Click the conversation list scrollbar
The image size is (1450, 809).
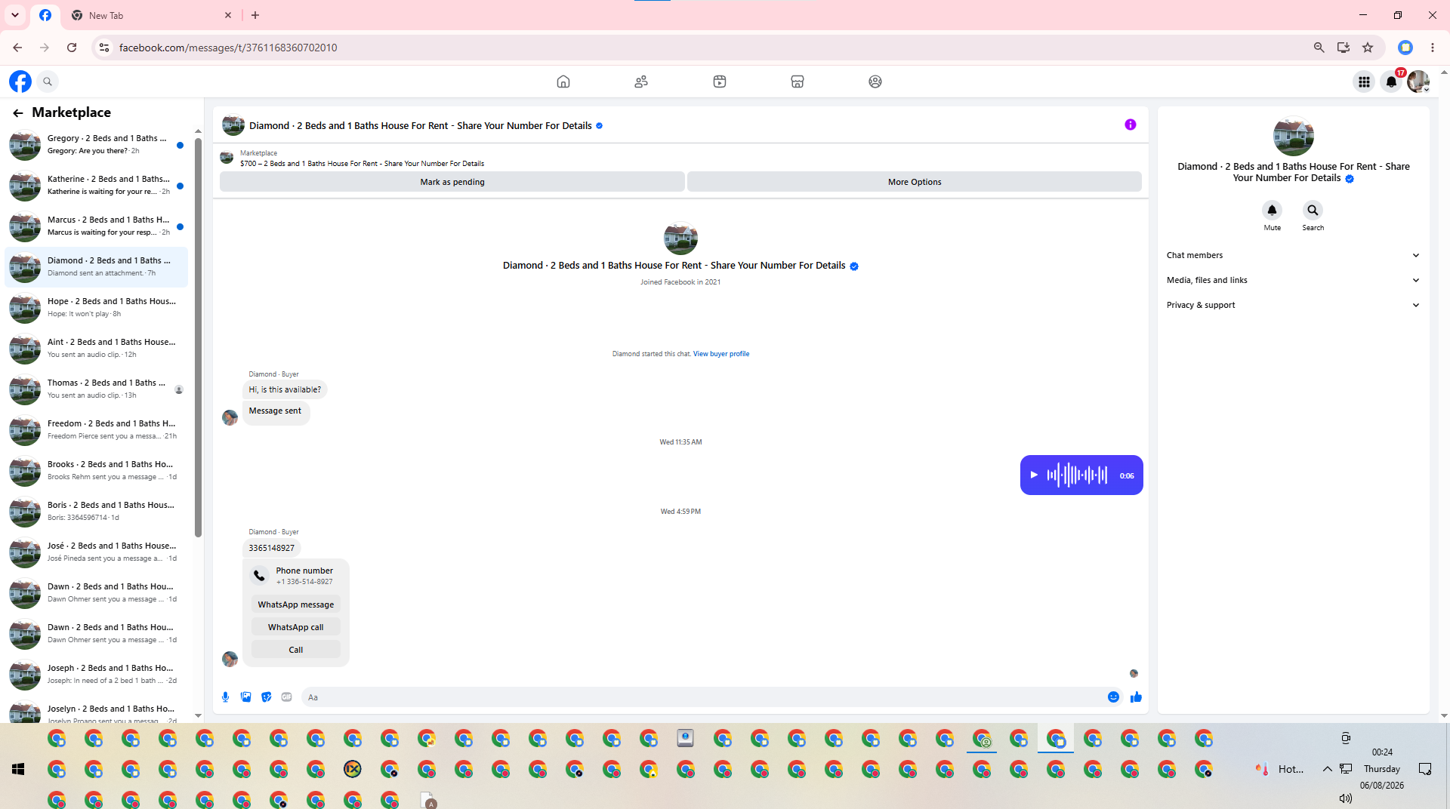[198, 338]
